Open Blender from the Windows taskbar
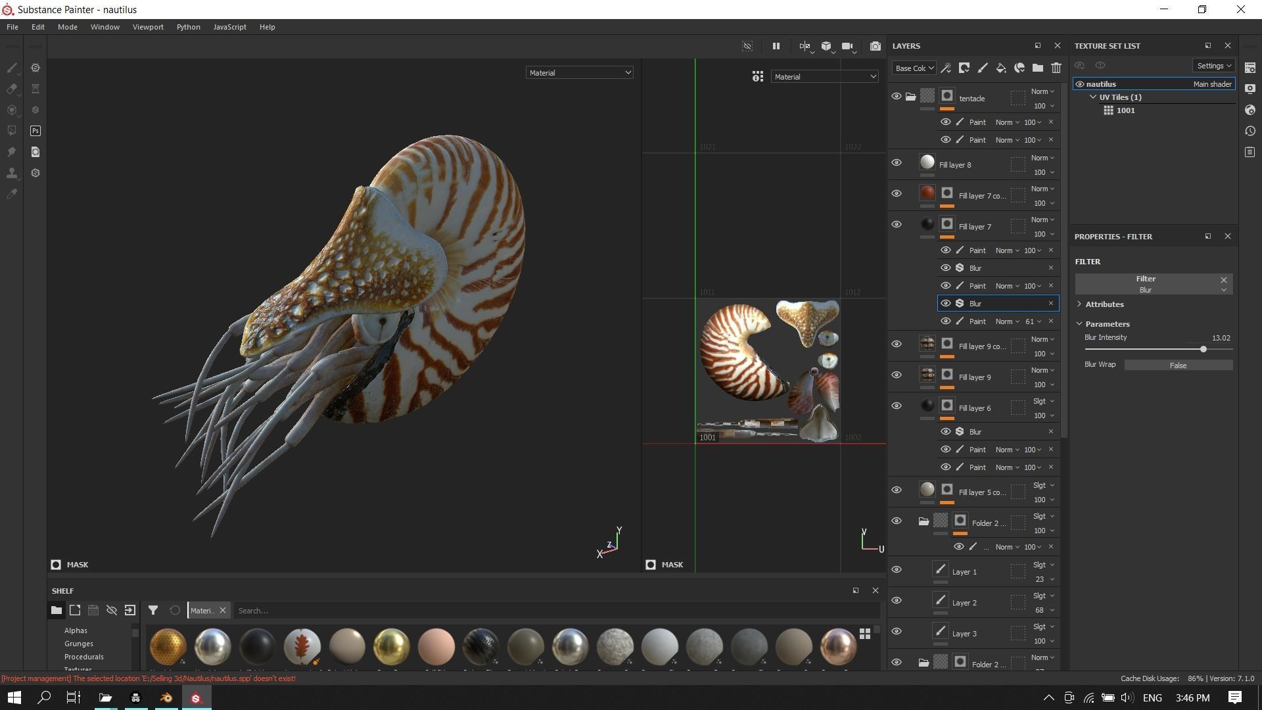The height and width of the screenshot is (710, 1262). click(166, 698)
